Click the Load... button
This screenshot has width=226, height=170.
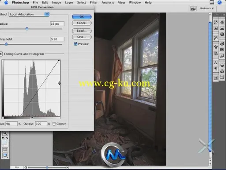82,31
